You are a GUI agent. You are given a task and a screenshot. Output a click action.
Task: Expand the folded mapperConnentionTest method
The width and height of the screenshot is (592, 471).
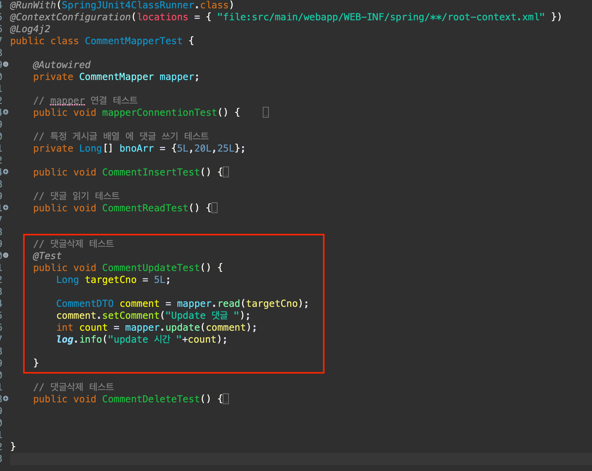(x=6, y=112)
